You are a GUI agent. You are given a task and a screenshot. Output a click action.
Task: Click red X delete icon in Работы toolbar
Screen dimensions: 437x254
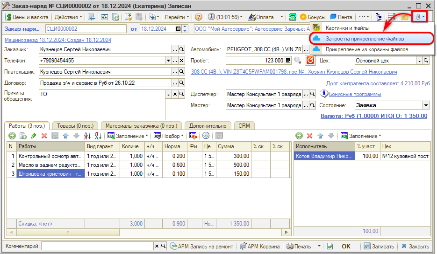coord(44,136)
